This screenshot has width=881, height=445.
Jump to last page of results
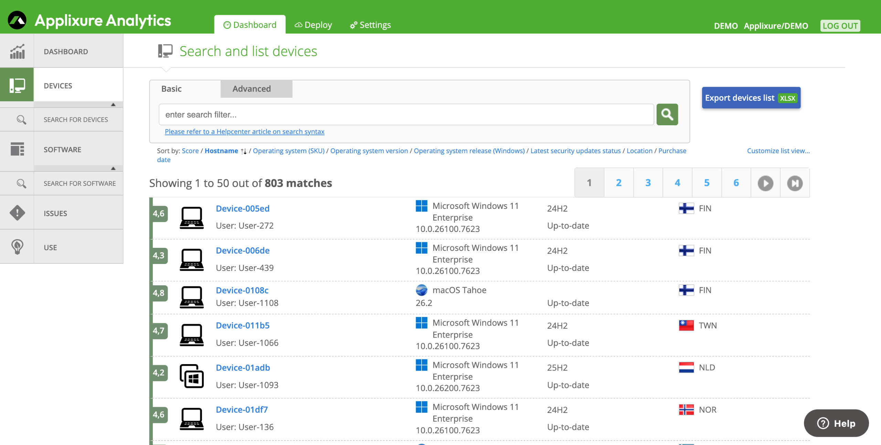pos(794,183)
